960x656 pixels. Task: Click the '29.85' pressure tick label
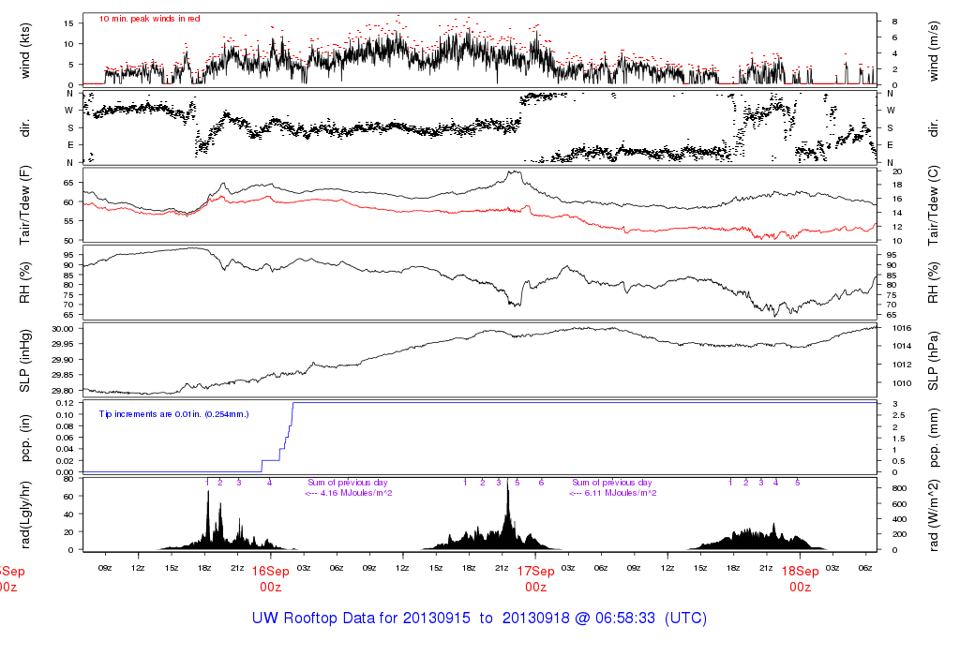64,375
